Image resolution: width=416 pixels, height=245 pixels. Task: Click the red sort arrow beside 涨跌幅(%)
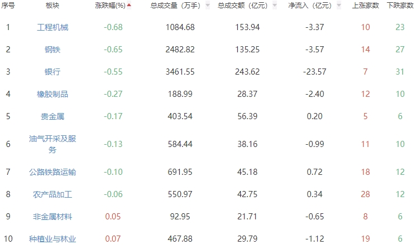130,6
